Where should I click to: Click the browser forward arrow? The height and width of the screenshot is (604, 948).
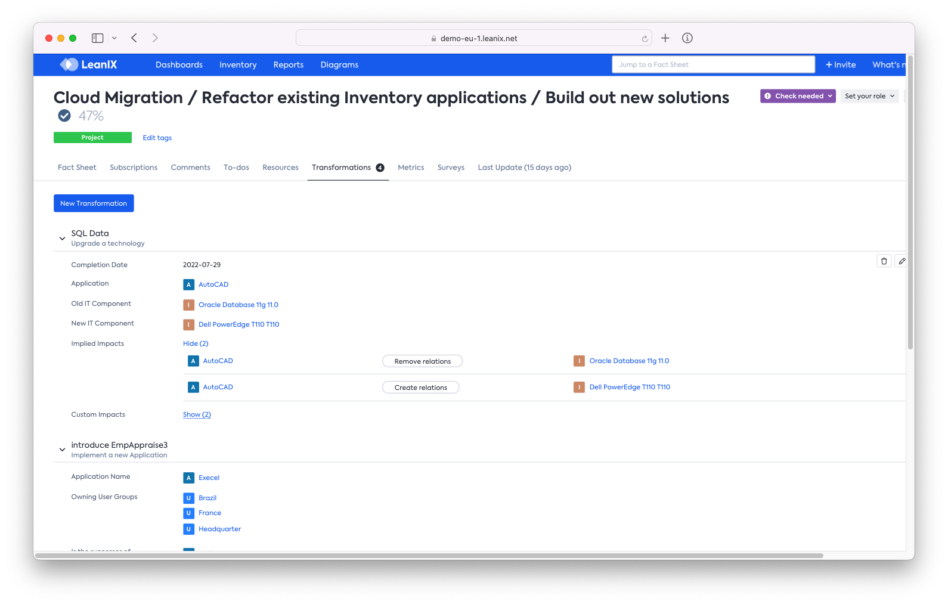point(155,38)
